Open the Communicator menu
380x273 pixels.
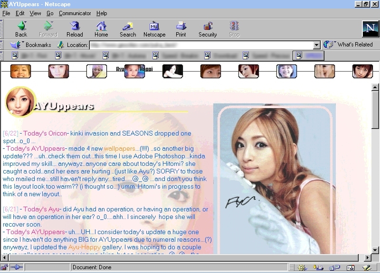75,13
